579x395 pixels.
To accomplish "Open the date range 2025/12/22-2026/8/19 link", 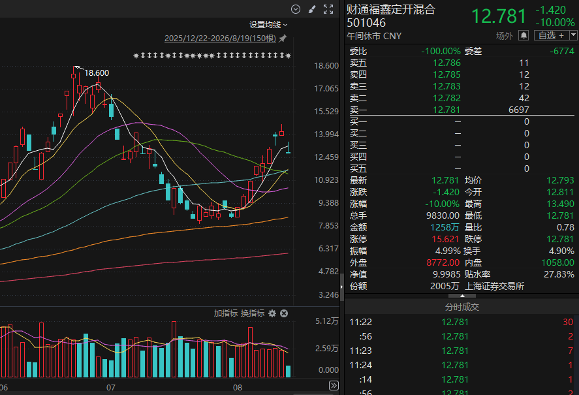I will [220, 39].
